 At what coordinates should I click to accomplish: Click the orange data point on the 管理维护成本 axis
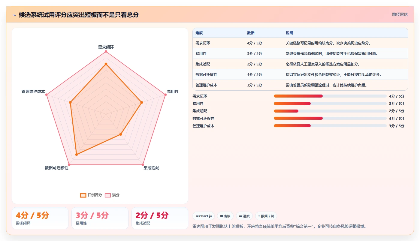[70, 102]
